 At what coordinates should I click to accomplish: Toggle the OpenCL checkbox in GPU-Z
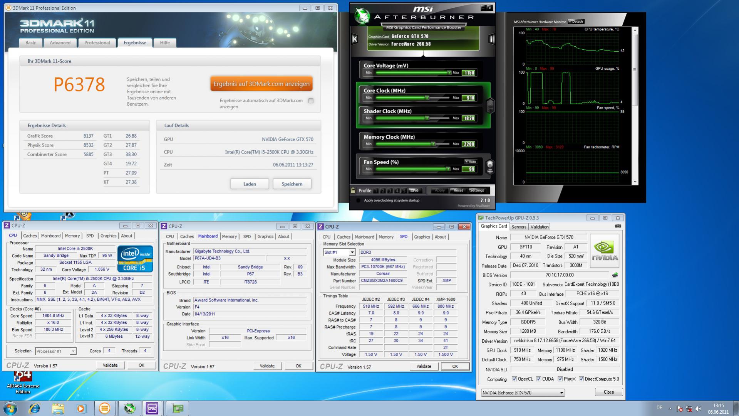click(514, 379)
